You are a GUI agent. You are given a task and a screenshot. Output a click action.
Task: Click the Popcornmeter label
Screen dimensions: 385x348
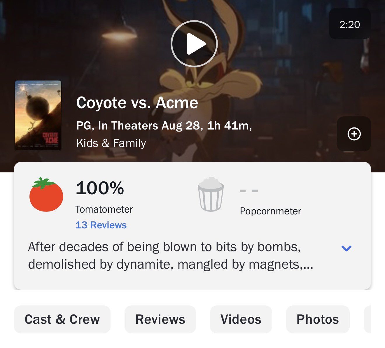click(270, 211)
